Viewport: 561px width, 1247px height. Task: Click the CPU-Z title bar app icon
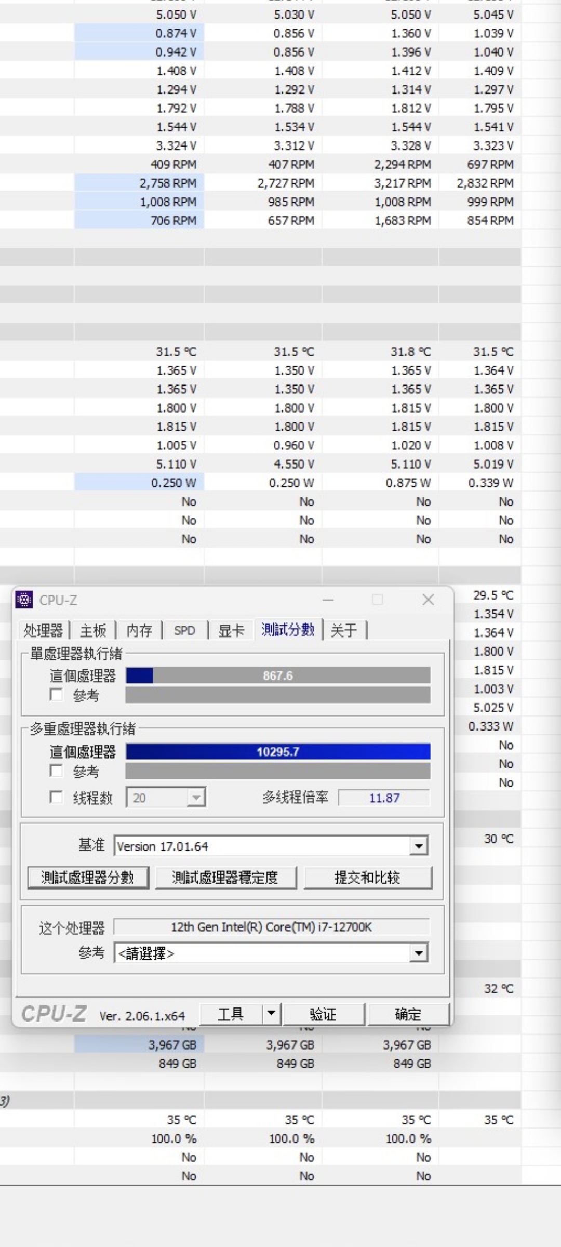(24, 600)
